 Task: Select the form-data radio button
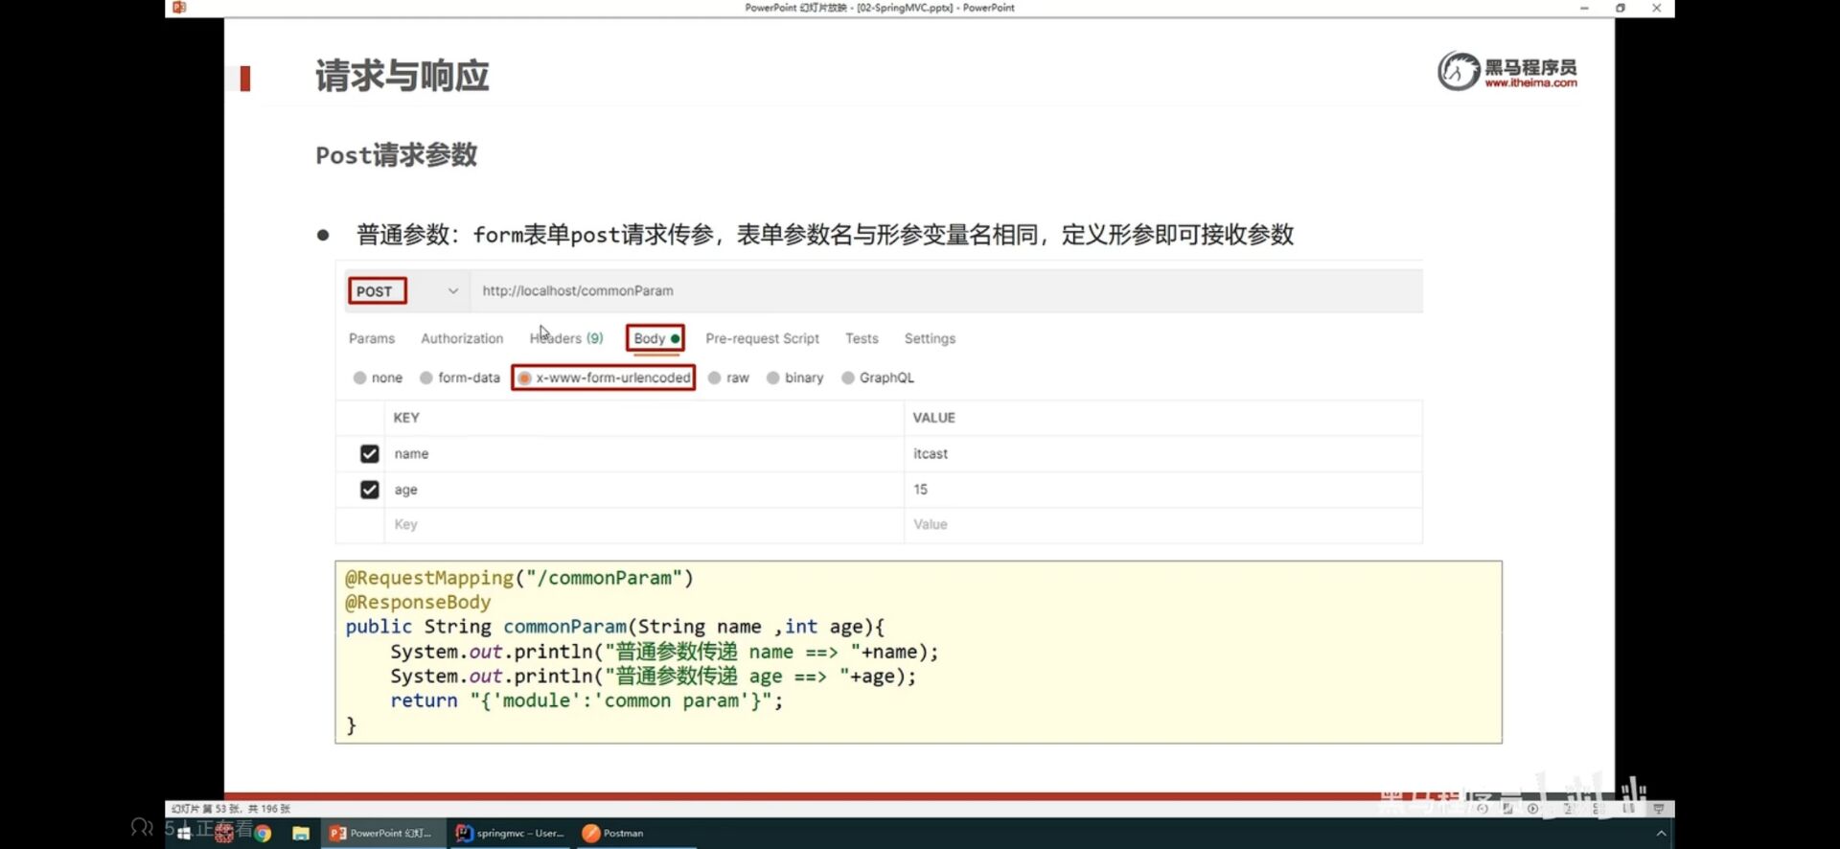[426, 378]
